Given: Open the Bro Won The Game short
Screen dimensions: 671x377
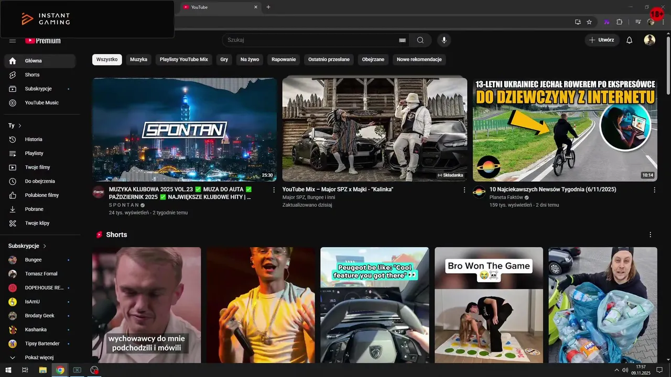Looking at the screenshot, I should [x=489, y=305].
